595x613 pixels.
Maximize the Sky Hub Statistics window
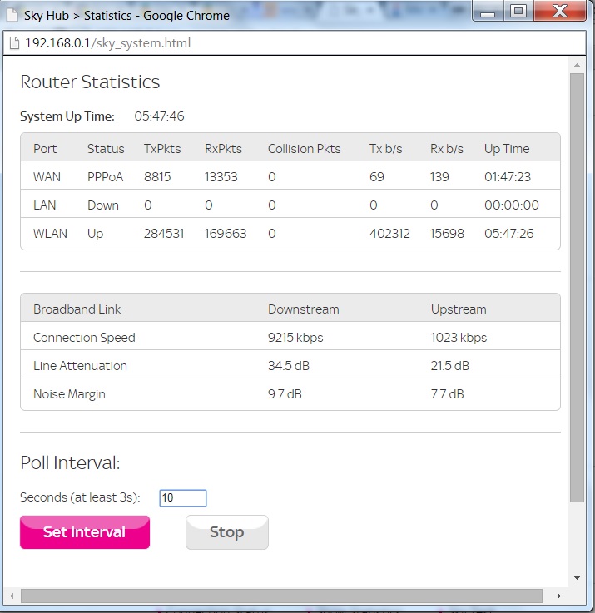click(518, 12)
